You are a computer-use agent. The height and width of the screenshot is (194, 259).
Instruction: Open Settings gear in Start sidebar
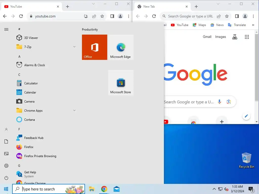pyautogui.click(x=6, y=166)
